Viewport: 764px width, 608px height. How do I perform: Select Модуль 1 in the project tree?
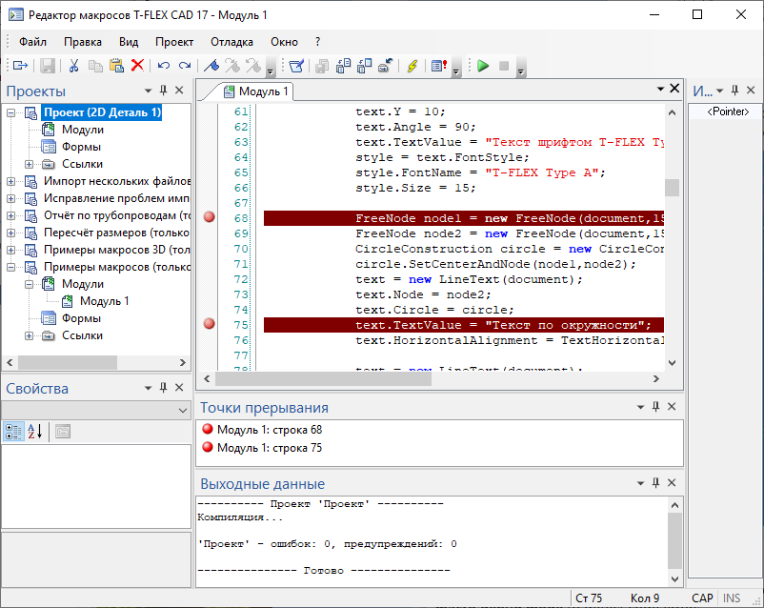tap(104, 301)
